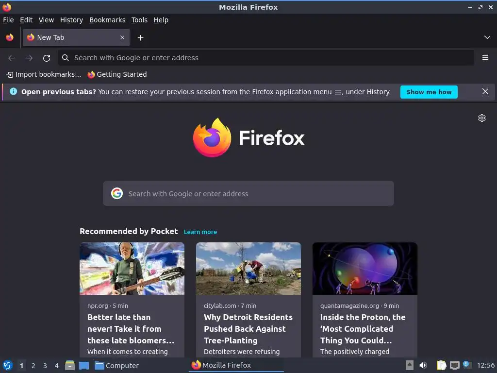Open the Edit menu
This screenshot has width=497, height=373.
point(26,20)
